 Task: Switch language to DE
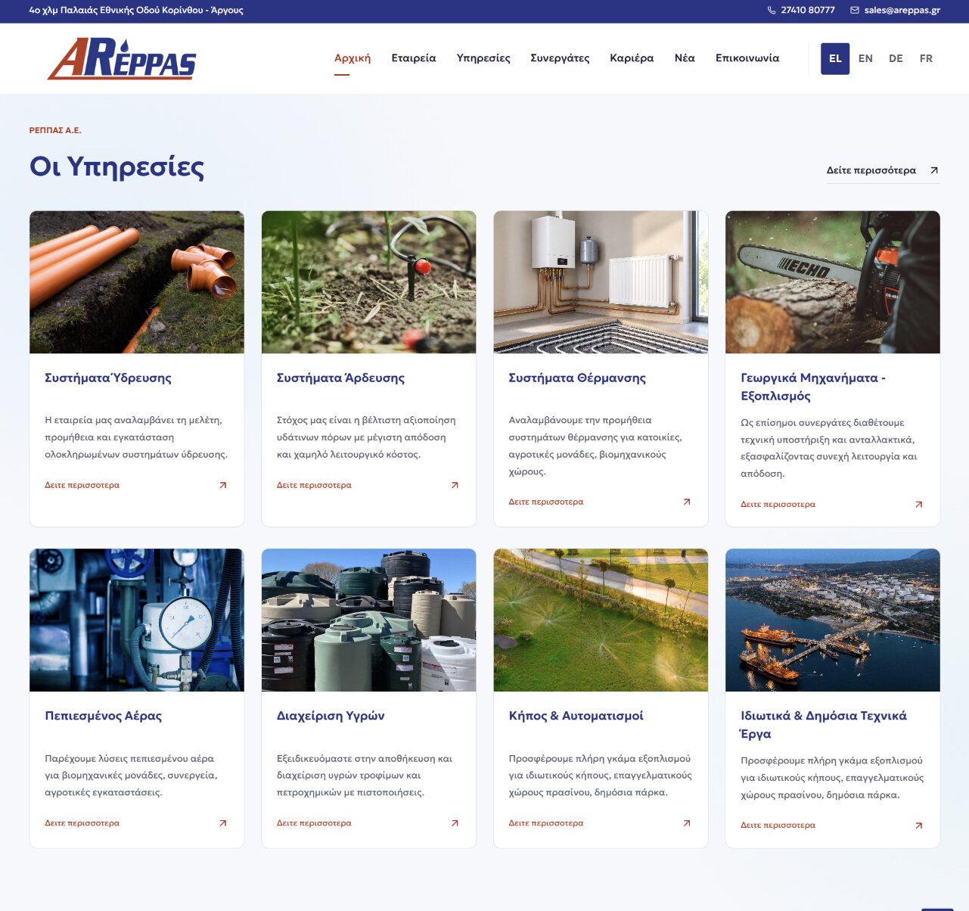[896, 58]
